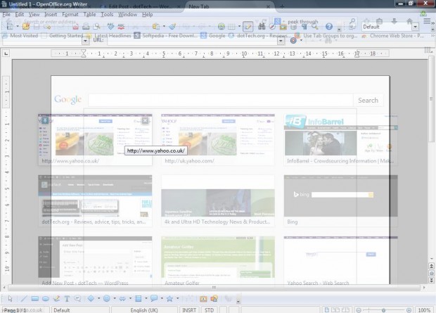Select the Line drawing tool

[x=24, y=298]
